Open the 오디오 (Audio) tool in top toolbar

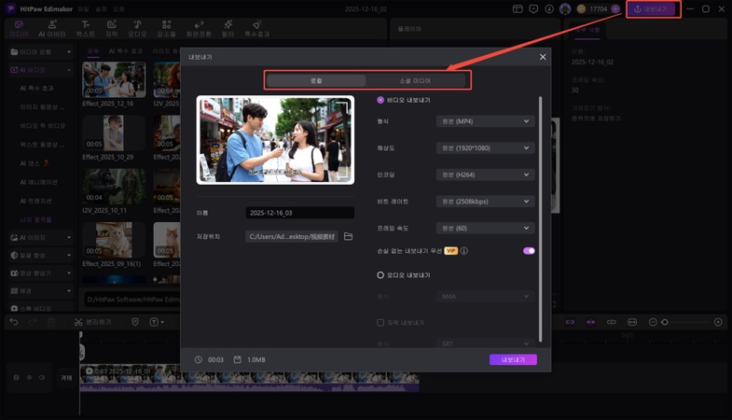point(137,28)
